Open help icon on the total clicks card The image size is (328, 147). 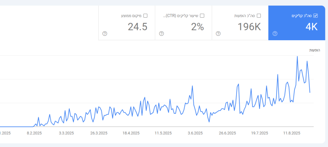[275, 34]
